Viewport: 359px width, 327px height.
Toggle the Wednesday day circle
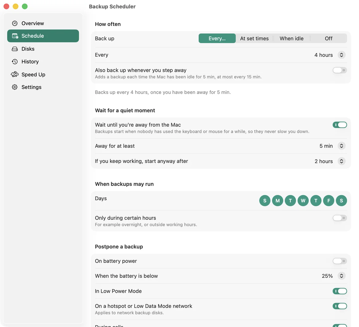click(x=303, y=200)
